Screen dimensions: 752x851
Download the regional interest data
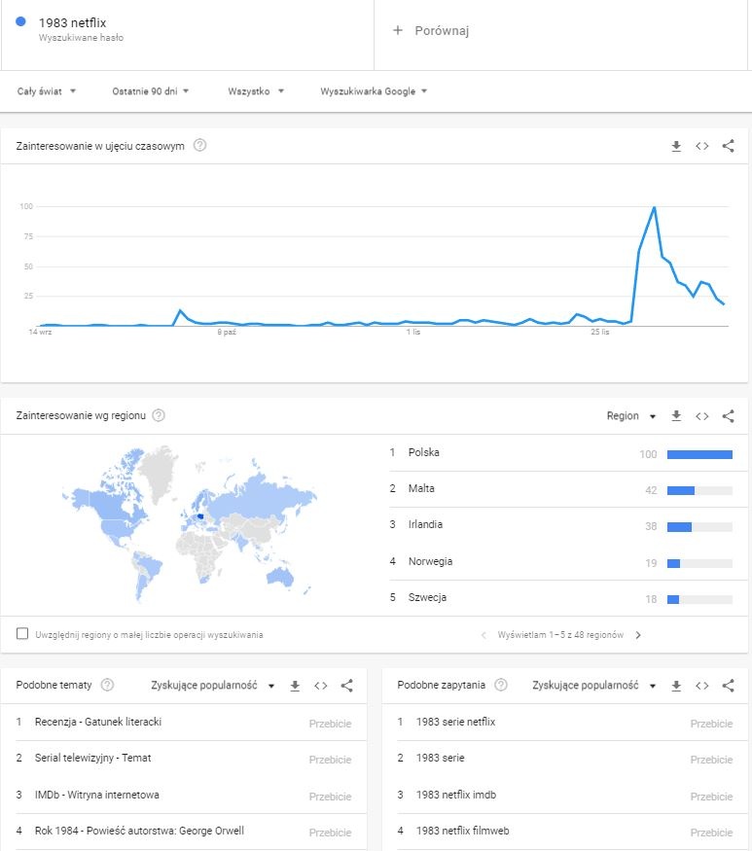pos(676,415)
